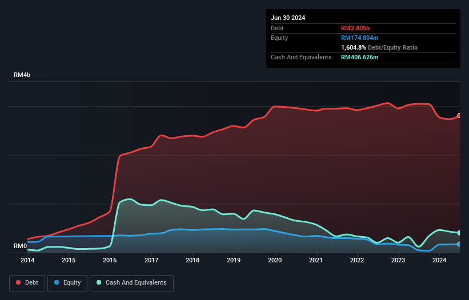The image size is (469, 300).
Task: Click the Equity label in the tooltip
Action: pos(279,38)
